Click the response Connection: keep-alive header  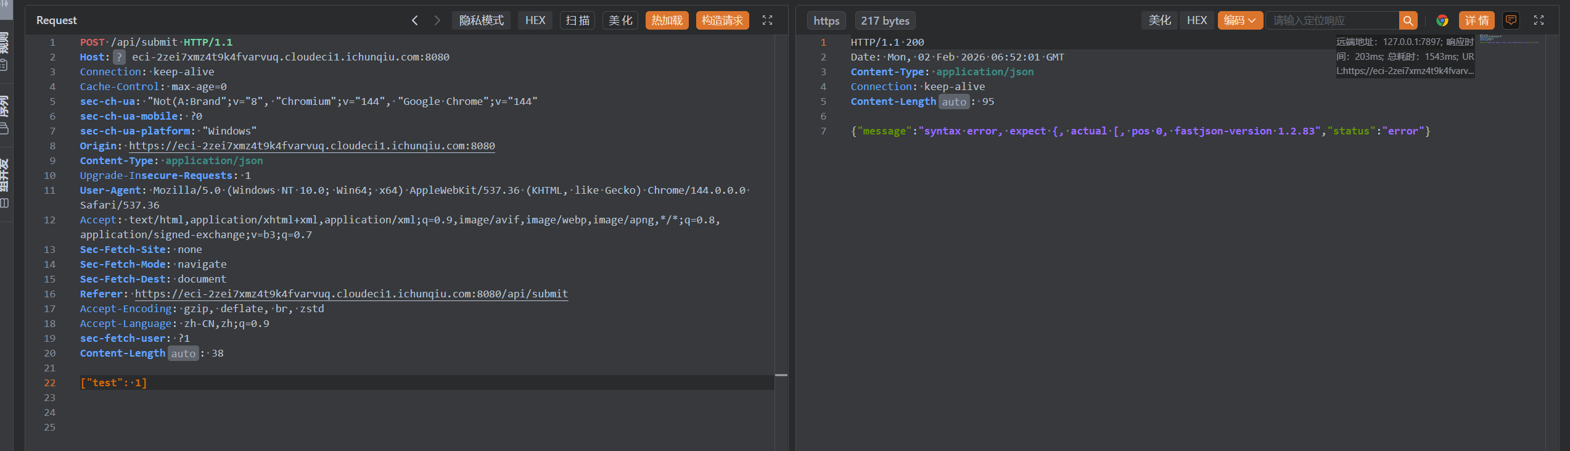918,86
